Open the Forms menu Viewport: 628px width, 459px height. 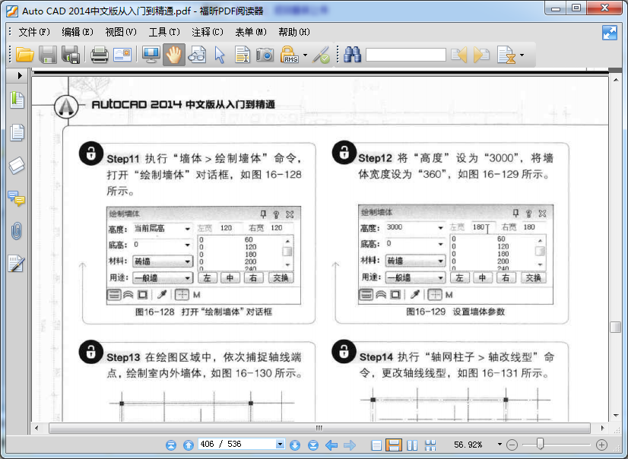250,32
